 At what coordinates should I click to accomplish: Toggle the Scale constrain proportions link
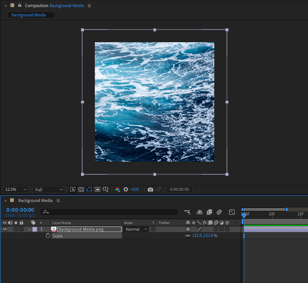[x=188, y=236]
